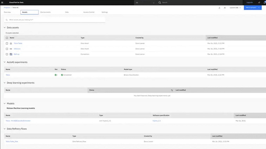
Task: Click the Name header in Data assets
Action: pos(12,38)
